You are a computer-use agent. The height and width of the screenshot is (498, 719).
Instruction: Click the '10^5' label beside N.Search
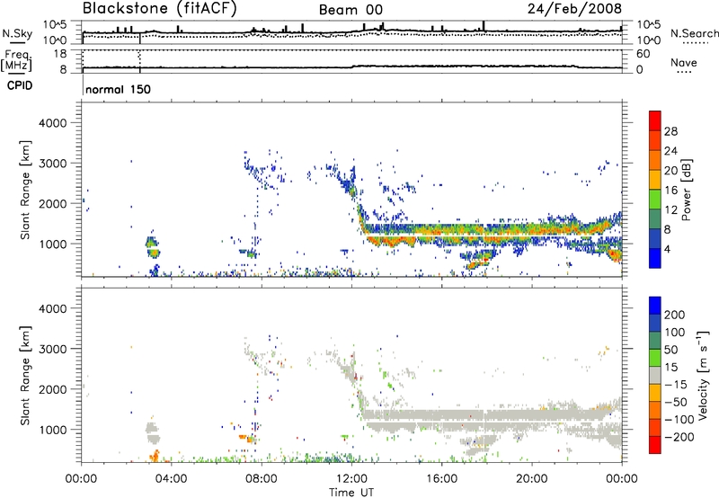point(649,25)
